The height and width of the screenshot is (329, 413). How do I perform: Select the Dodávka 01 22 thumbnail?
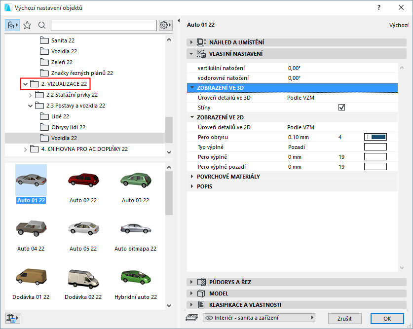[31, 276]
